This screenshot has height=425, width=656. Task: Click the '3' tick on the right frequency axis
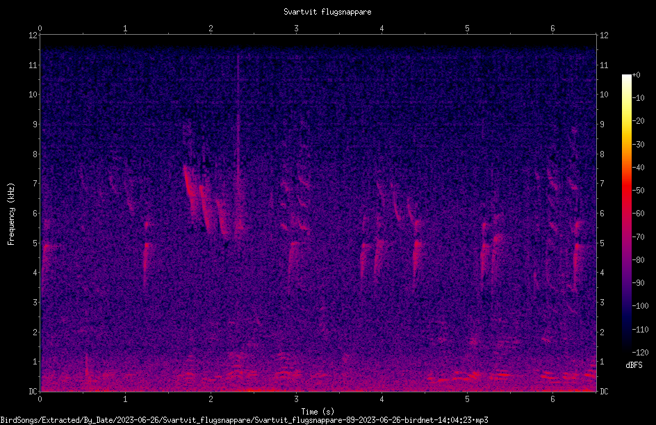(x=602, y=303)
